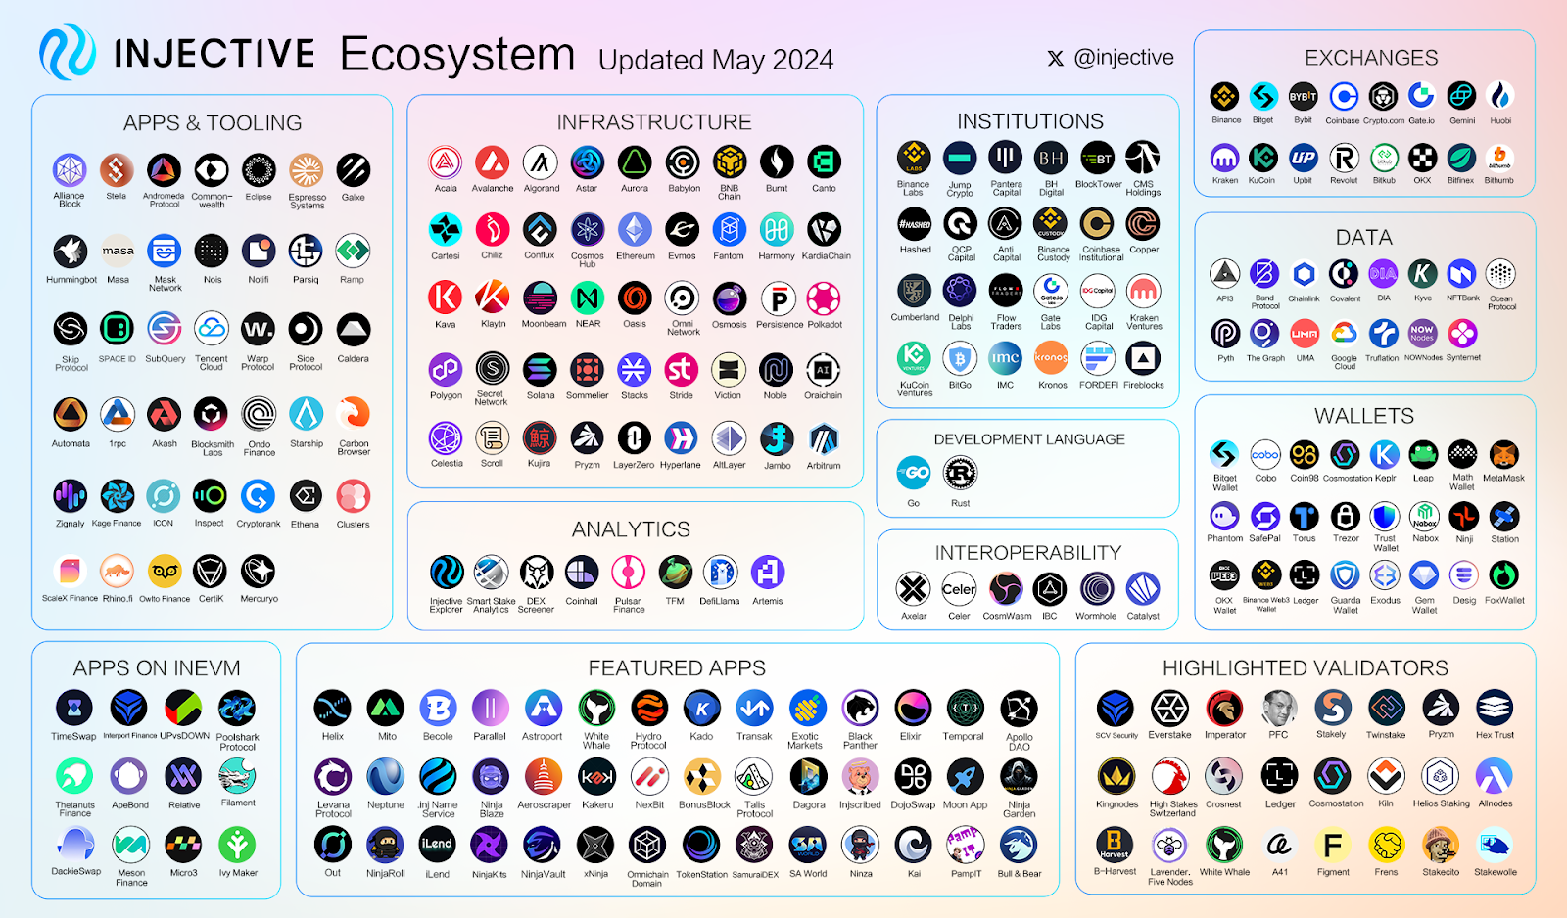Select the Ivy Maker icon

(x=238, y=845)
